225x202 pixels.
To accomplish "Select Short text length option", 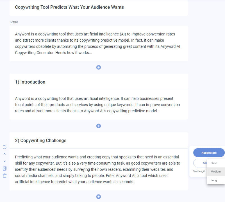I will [214, 163].
